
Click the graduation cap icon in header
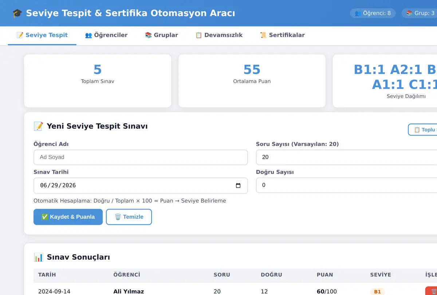tap(17, 13)
